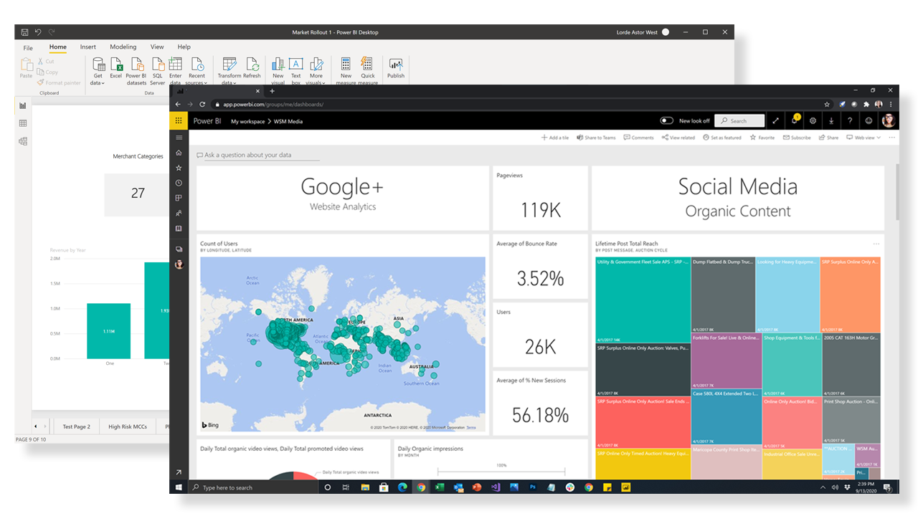Click teal Utility & Government Fleet Sale treemap block
918x516 pixels.
pyautogui.click(x=643, y=300)
